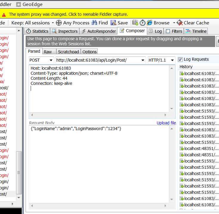Open the request URL dropdown arrow
219x214 pixels.
(143, 60)
